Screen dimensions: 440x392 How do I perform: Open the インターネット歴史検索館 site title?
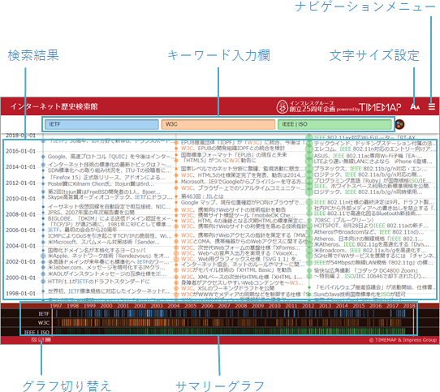(54, 106)
